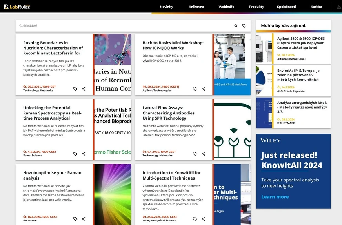Click 'Renishaw' organizer text
The image size is (342, 225).
click(x=30, y=220)
